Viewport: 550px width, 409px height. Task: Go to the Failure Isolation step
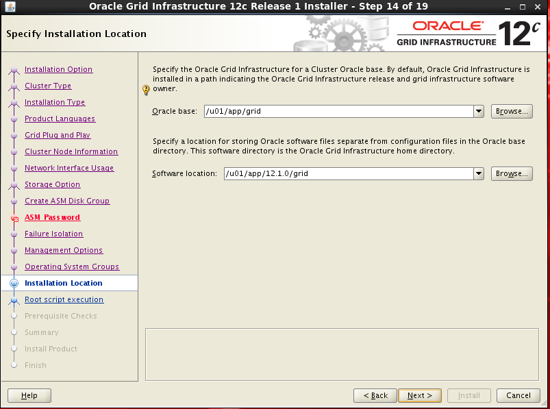[53, 234]
